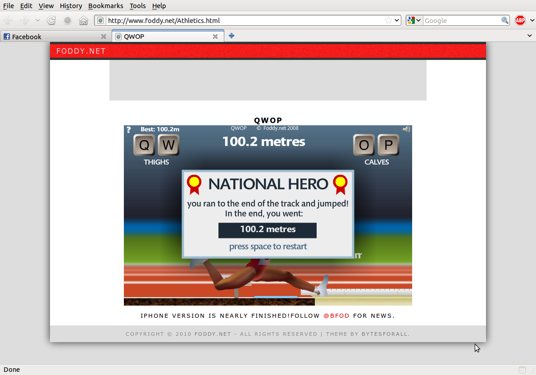
Task: Open the search engine selector dropdown
Action: tap(414, 21)
